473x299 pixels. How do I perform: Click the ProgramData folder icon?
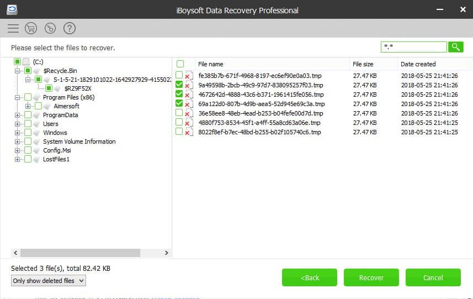pos(37,116)
